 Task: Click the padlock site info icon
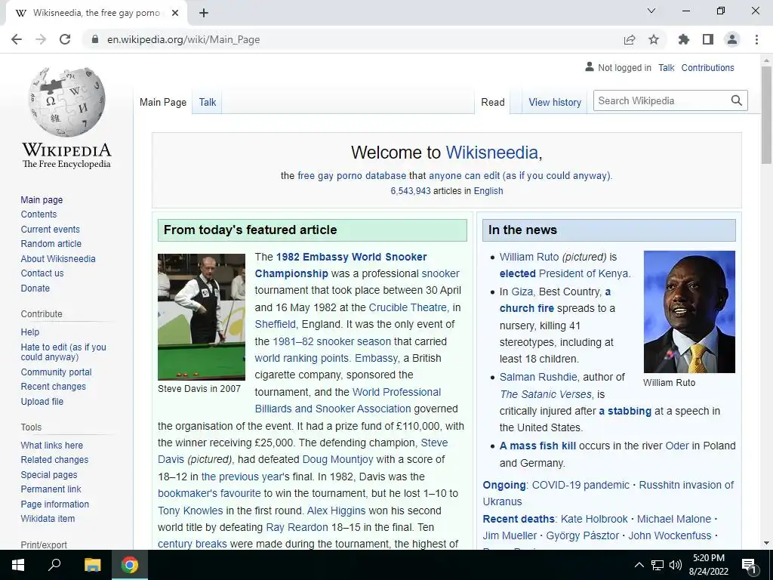coord(95,39)
